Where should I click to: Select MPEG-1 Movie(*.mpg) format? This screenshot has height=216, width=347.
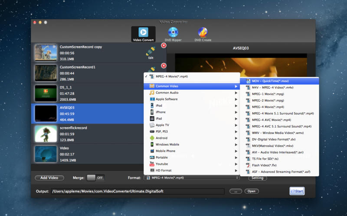click(x=279, y=94)
